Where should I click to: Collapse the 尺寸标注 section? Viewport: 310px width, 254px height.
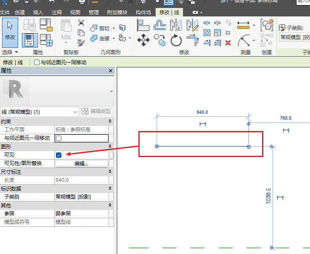[x=110, y=172]
